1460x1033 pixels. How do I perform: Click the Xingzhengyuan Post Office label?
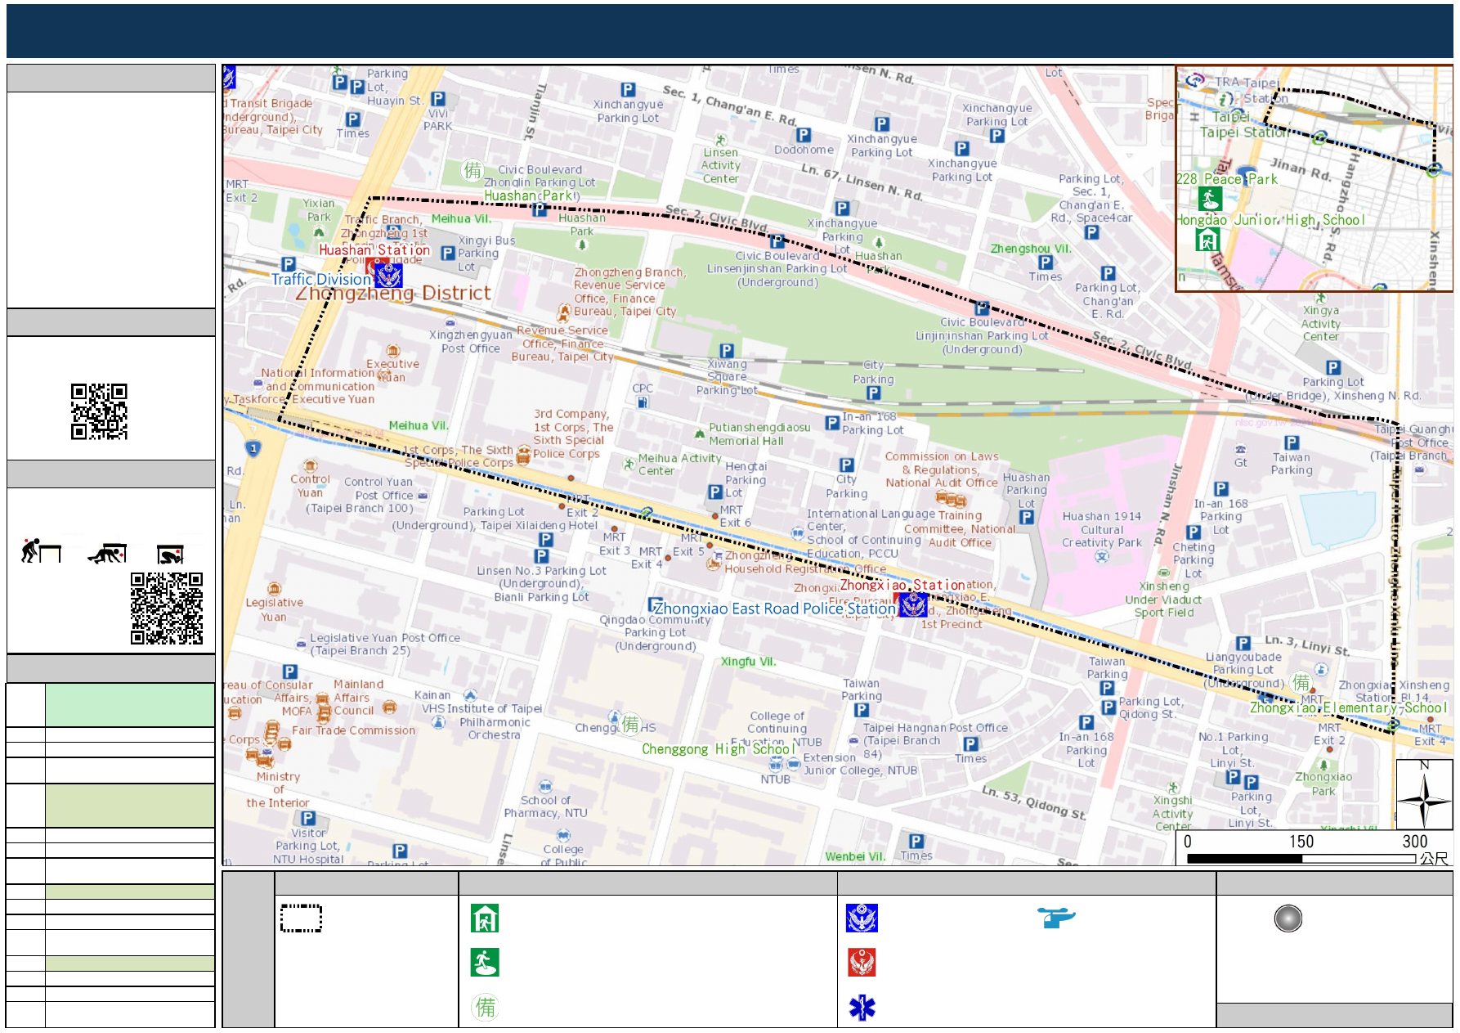coord(471,342)
